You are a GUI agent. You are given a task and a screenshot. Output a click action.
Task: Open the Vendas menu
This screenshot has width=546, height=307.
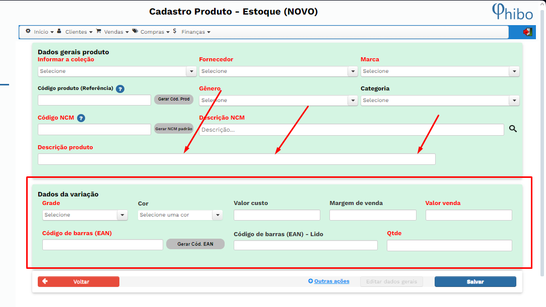[x=113, y=32]
